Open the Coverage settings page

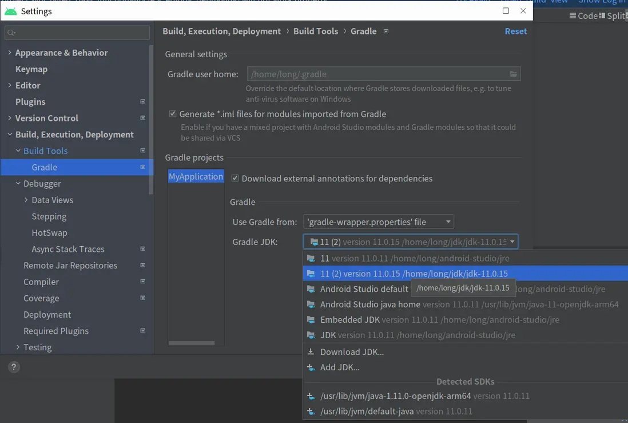41,298
